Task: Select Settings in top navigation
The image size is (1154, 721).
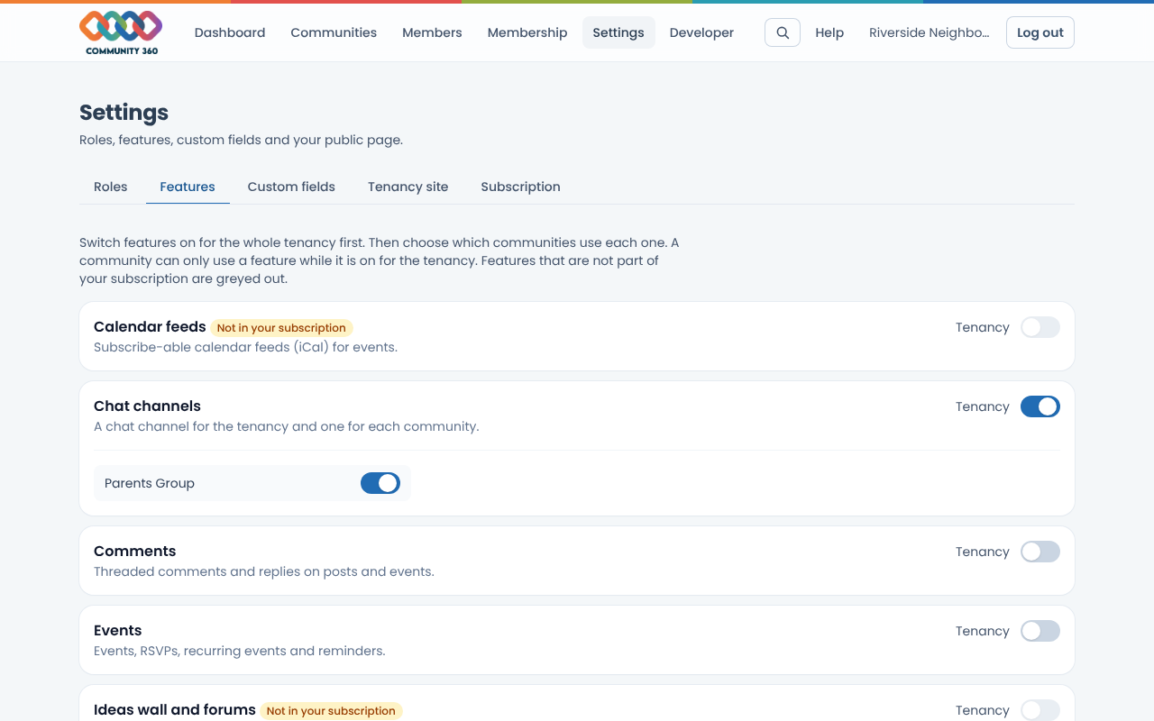Action: (618, 32)
